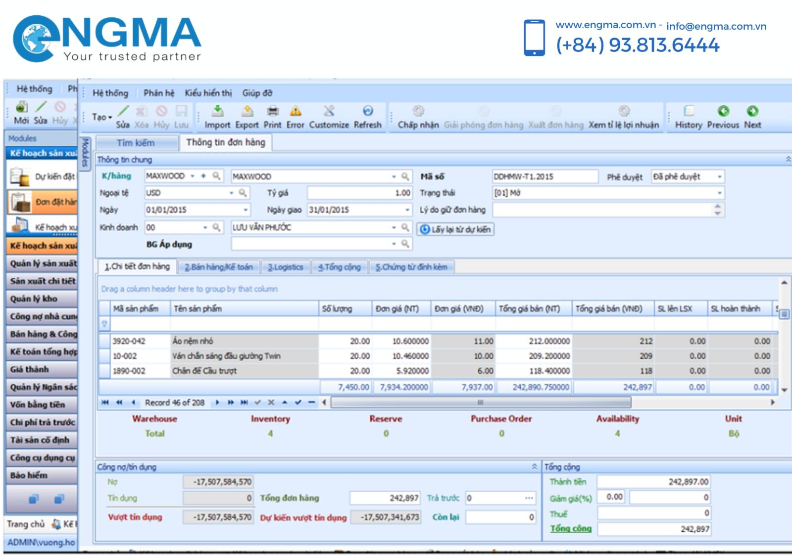Open Vốn bằng tiền module
This screenshot has height=559, width=792.
43,404
